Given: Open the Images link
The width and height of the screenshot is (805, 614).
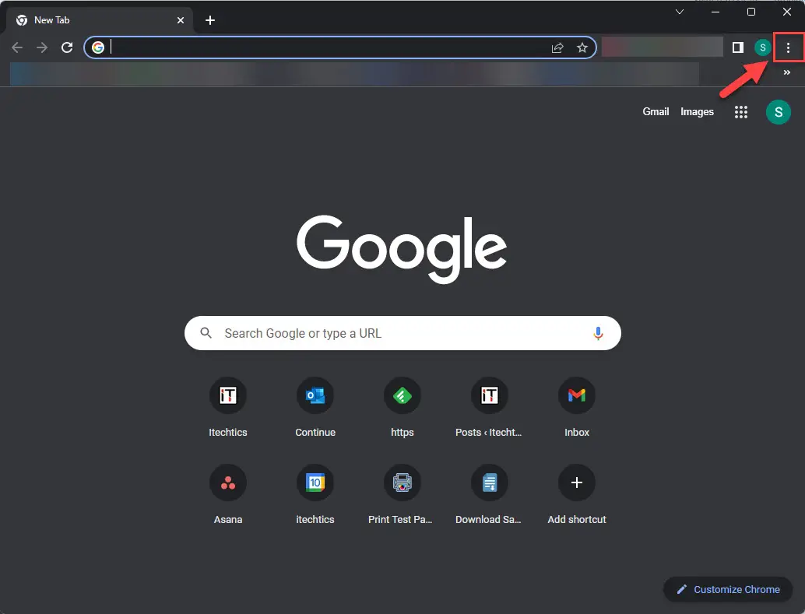Looking at the screenshot, I should click(697, 111).
